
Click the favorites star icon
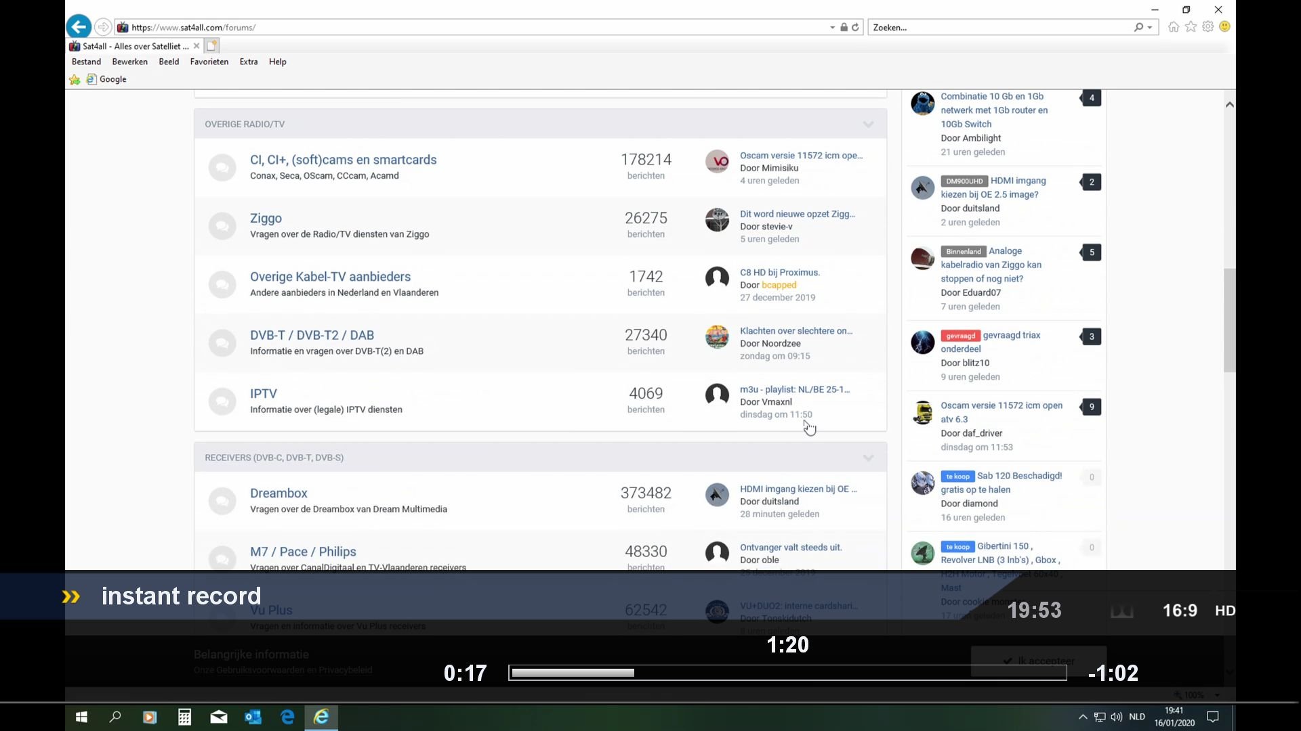[1191, 27]
